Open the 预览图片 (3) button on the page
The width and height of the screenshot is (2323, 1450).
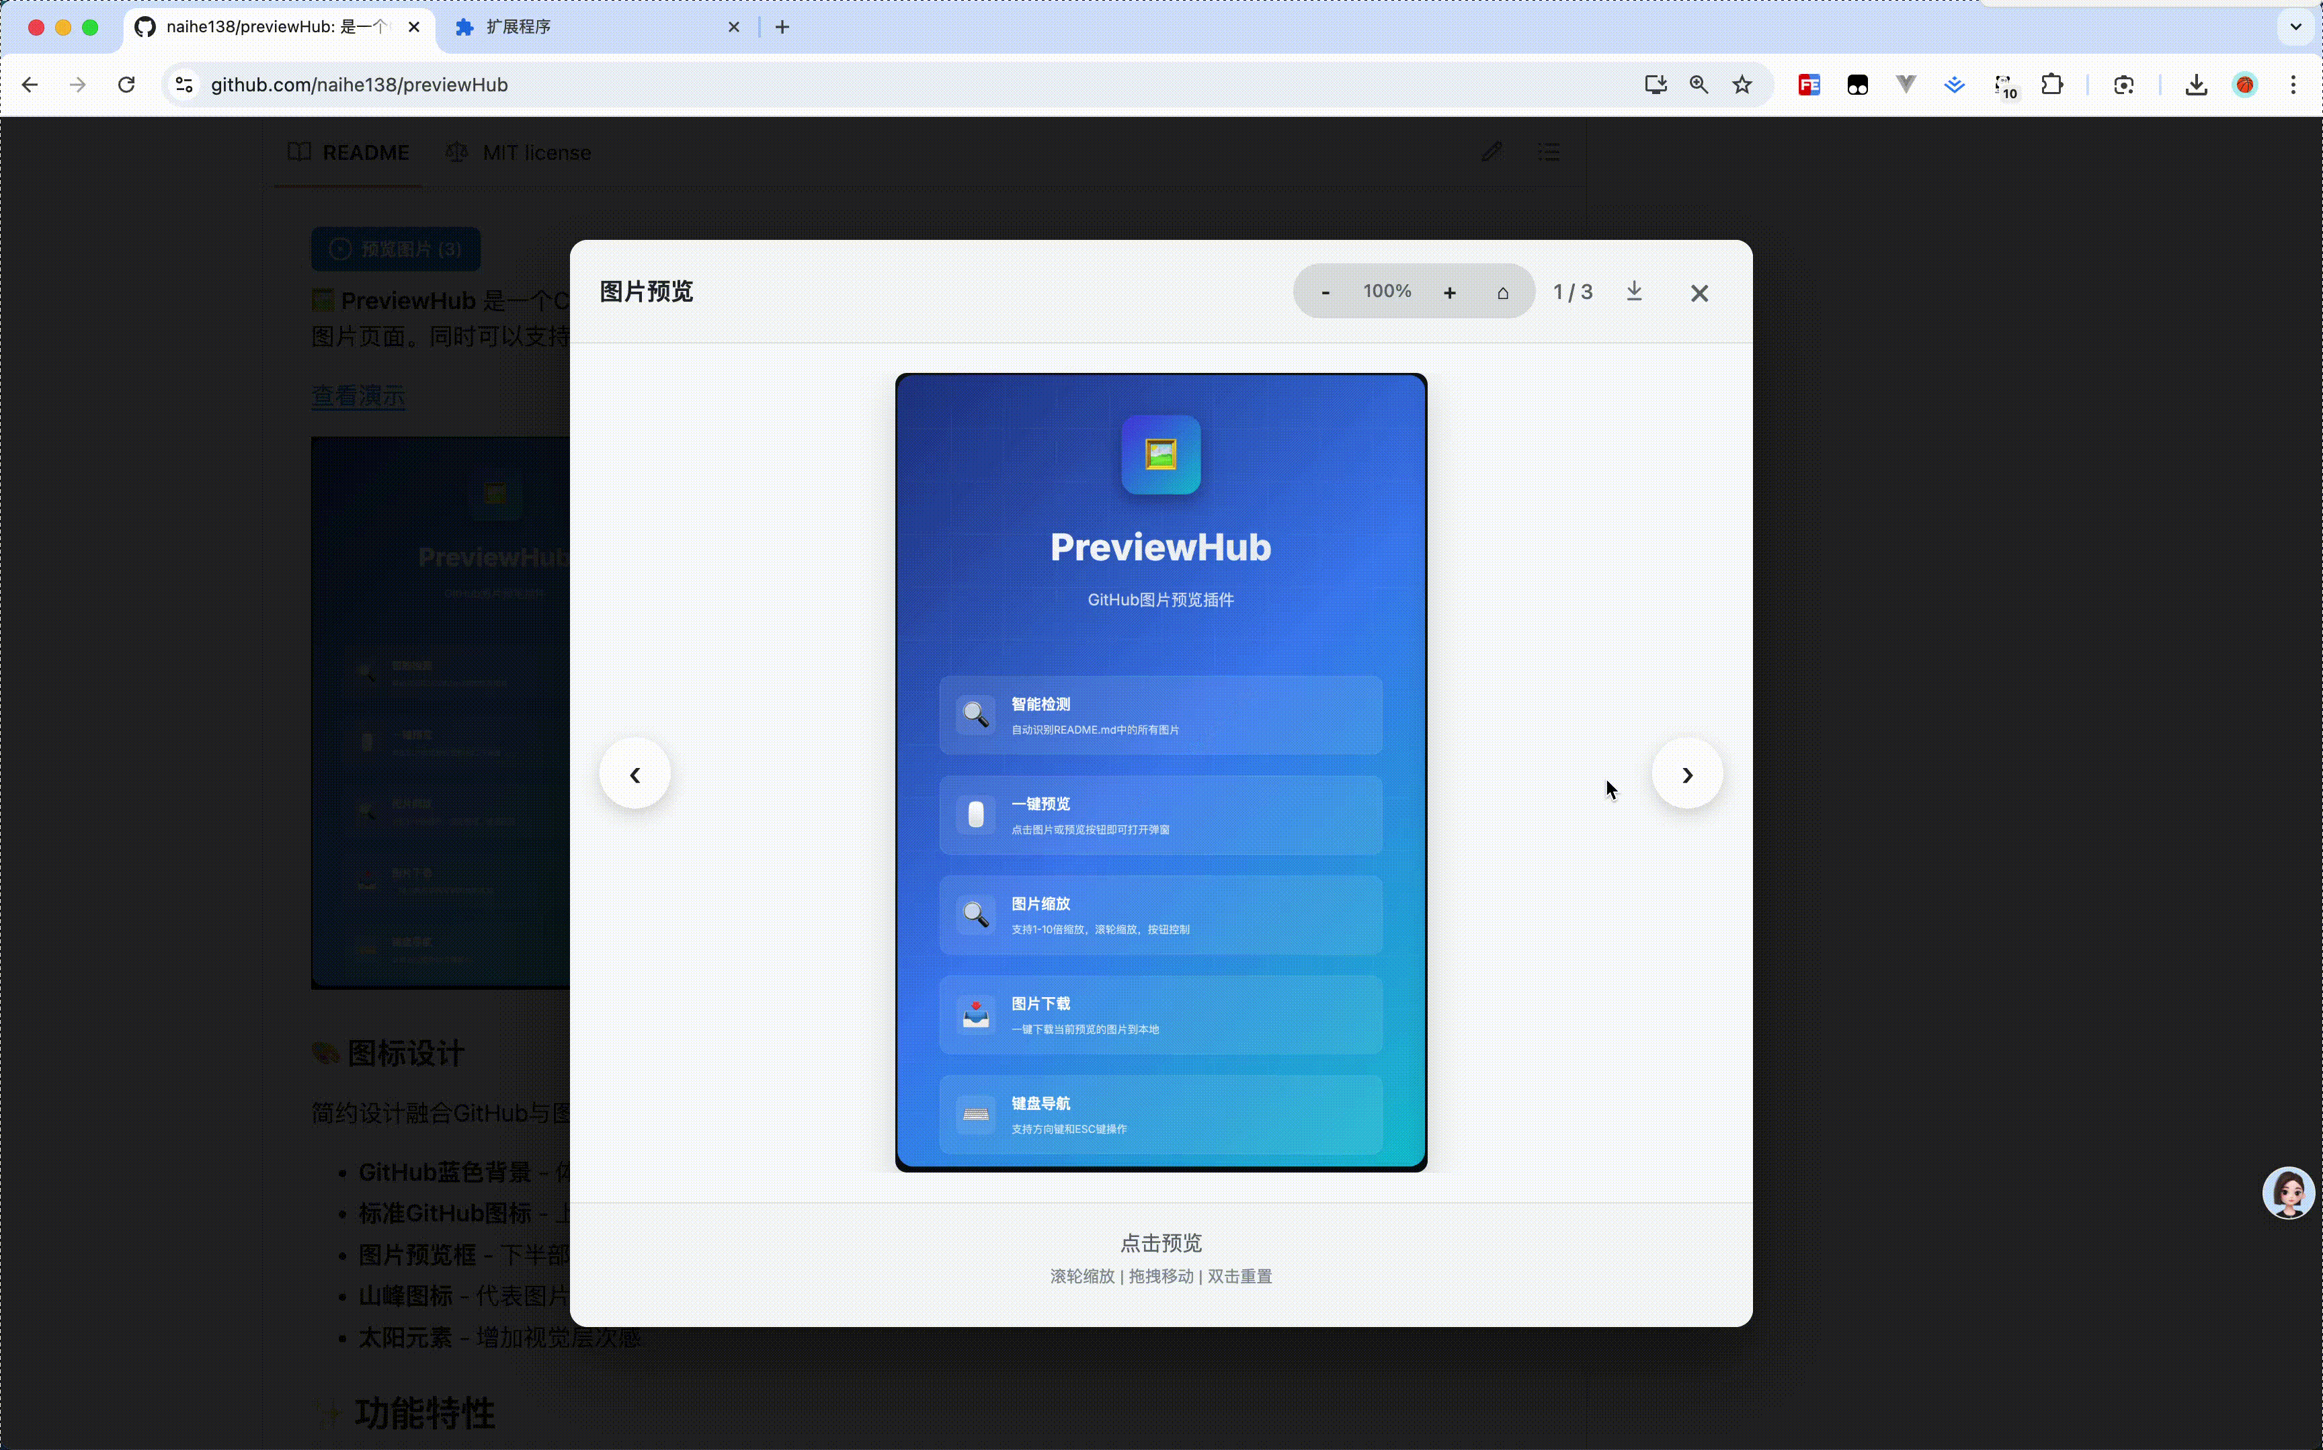click(x=395, y=249)
